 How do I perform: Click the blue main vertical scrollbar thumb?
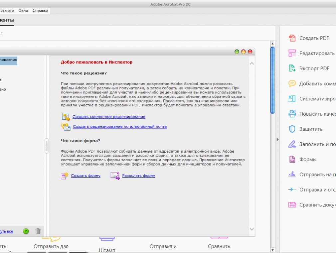coord(272,80)
